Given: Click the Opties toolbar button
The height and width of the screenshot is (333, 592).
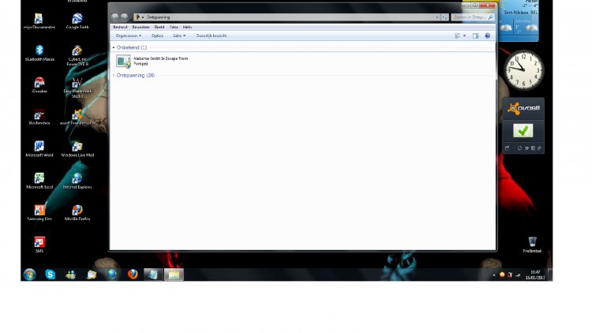Looking at the screenshot, I should point(157,36).
